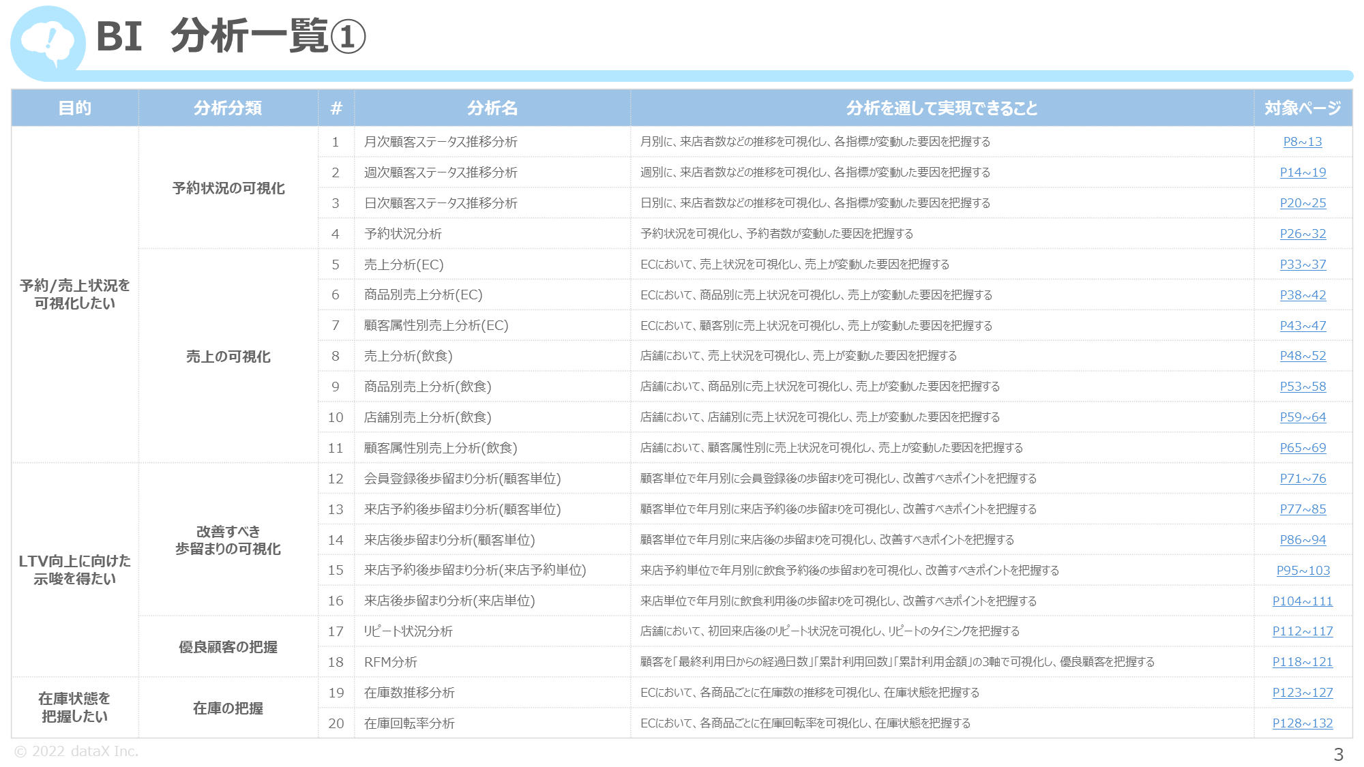
Task: Click the © 2022 dataX Inc. footer
Action: [x=76, y=751]
